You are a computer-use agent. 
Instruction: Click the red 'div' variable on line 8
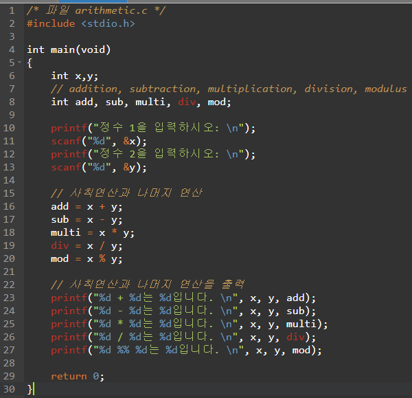(x=187, y=102)
